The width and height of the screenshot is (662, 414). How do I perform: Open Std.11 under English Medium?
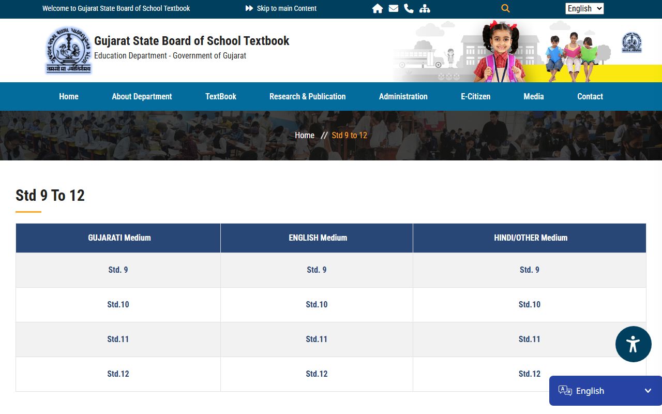(x=317, y=339)
